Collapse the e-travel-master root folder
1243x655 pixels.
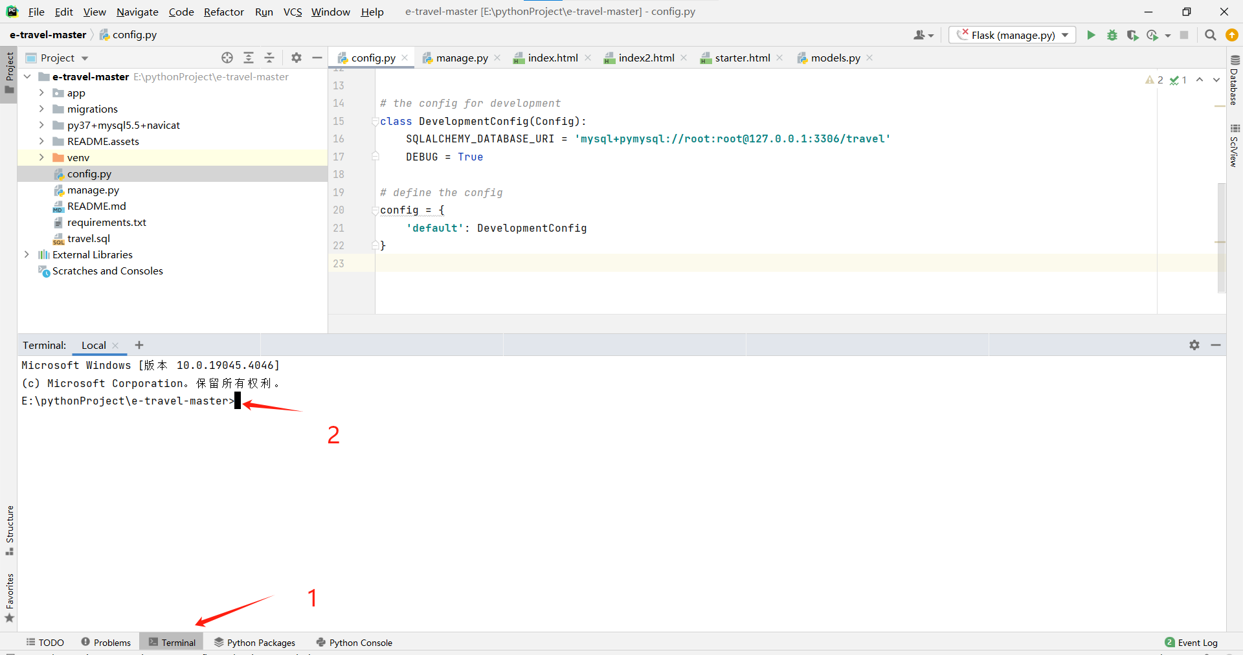[27, 76]
